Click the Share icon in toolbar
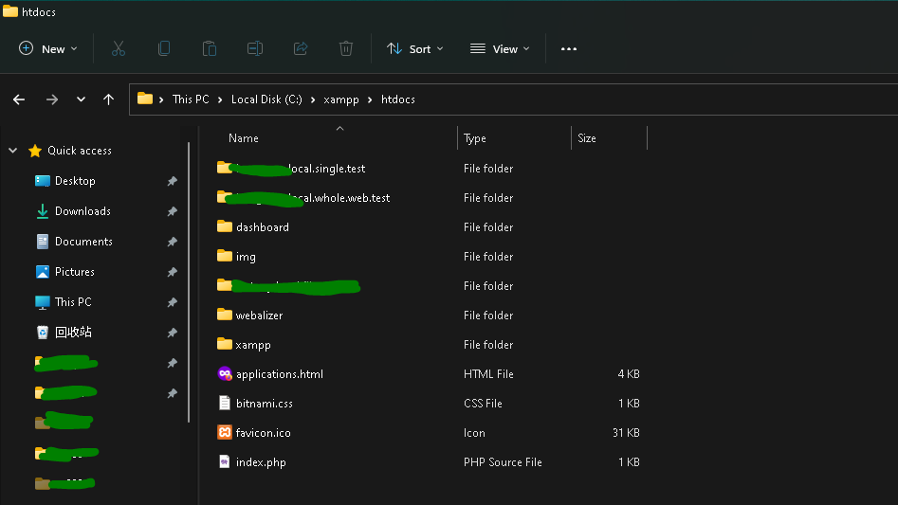Screen dimensions: 898x505 click(301, 48)
